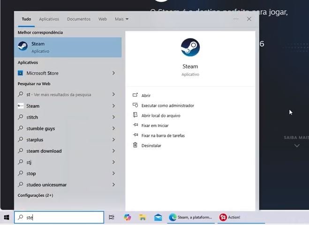Expand the stitch suggestion arrow

pyautogui.click(x=114, y=117)
